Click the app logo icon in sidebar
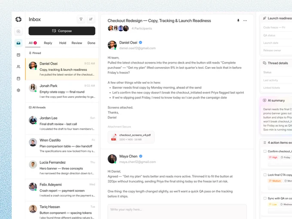Viewport: 292px width, 219px height. point(18,19)
